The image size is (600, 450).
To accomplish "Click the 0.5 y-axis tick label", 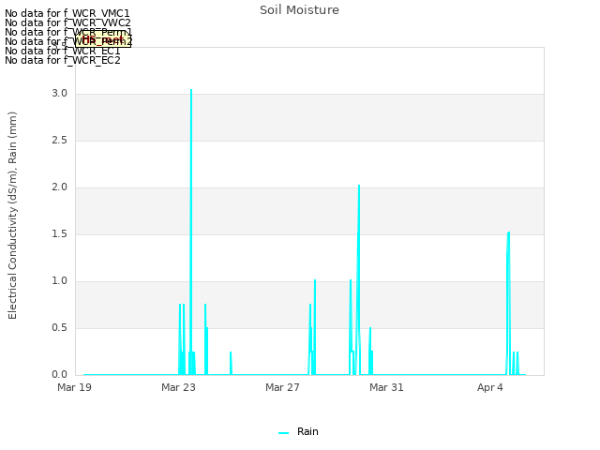I will pyautogui.click(x=59, y=328).
